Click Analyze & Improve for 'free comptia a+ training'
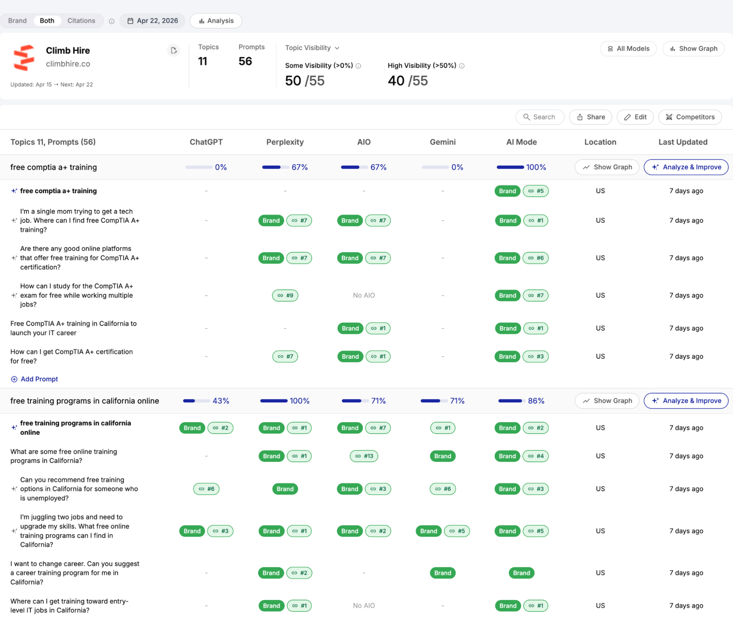The height and width of the screenshot is (622, 733). coord(686,168)
